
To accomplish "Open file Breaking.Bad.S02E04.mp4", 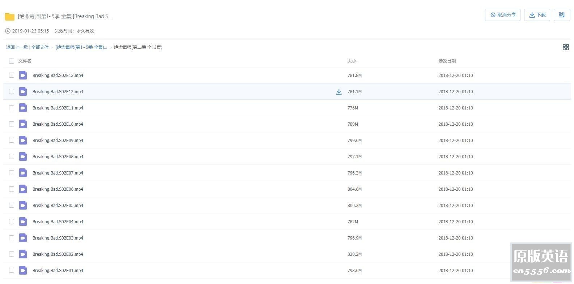I will pyautogui.click(x=58, y=222).
